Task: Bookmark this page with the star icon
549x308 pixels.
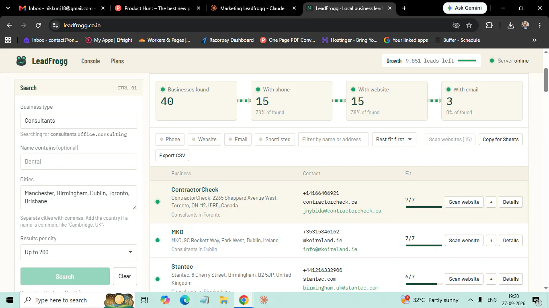Action: coord(469,25)
